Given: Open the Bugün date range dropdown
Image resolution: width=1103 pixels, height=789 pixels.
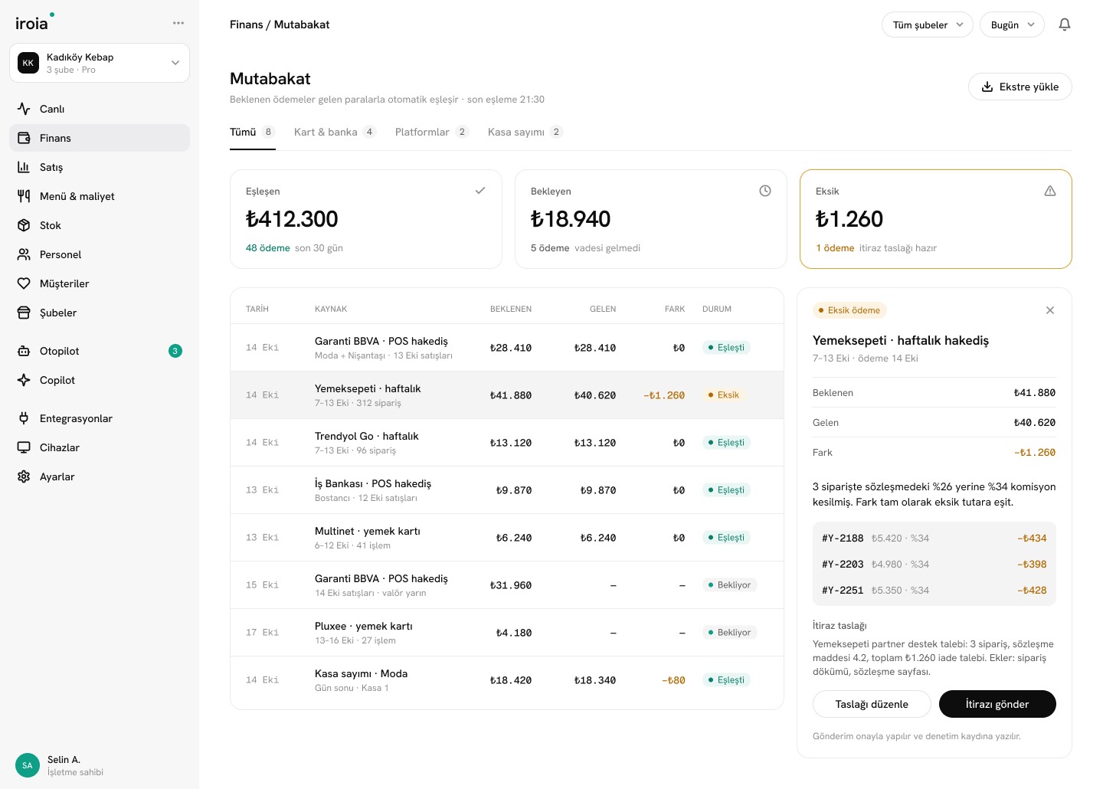Looking at the screenshot, I should 1012,25.
